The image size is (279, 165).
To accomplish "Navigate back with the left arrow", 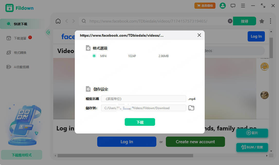I will coord(67,21).
